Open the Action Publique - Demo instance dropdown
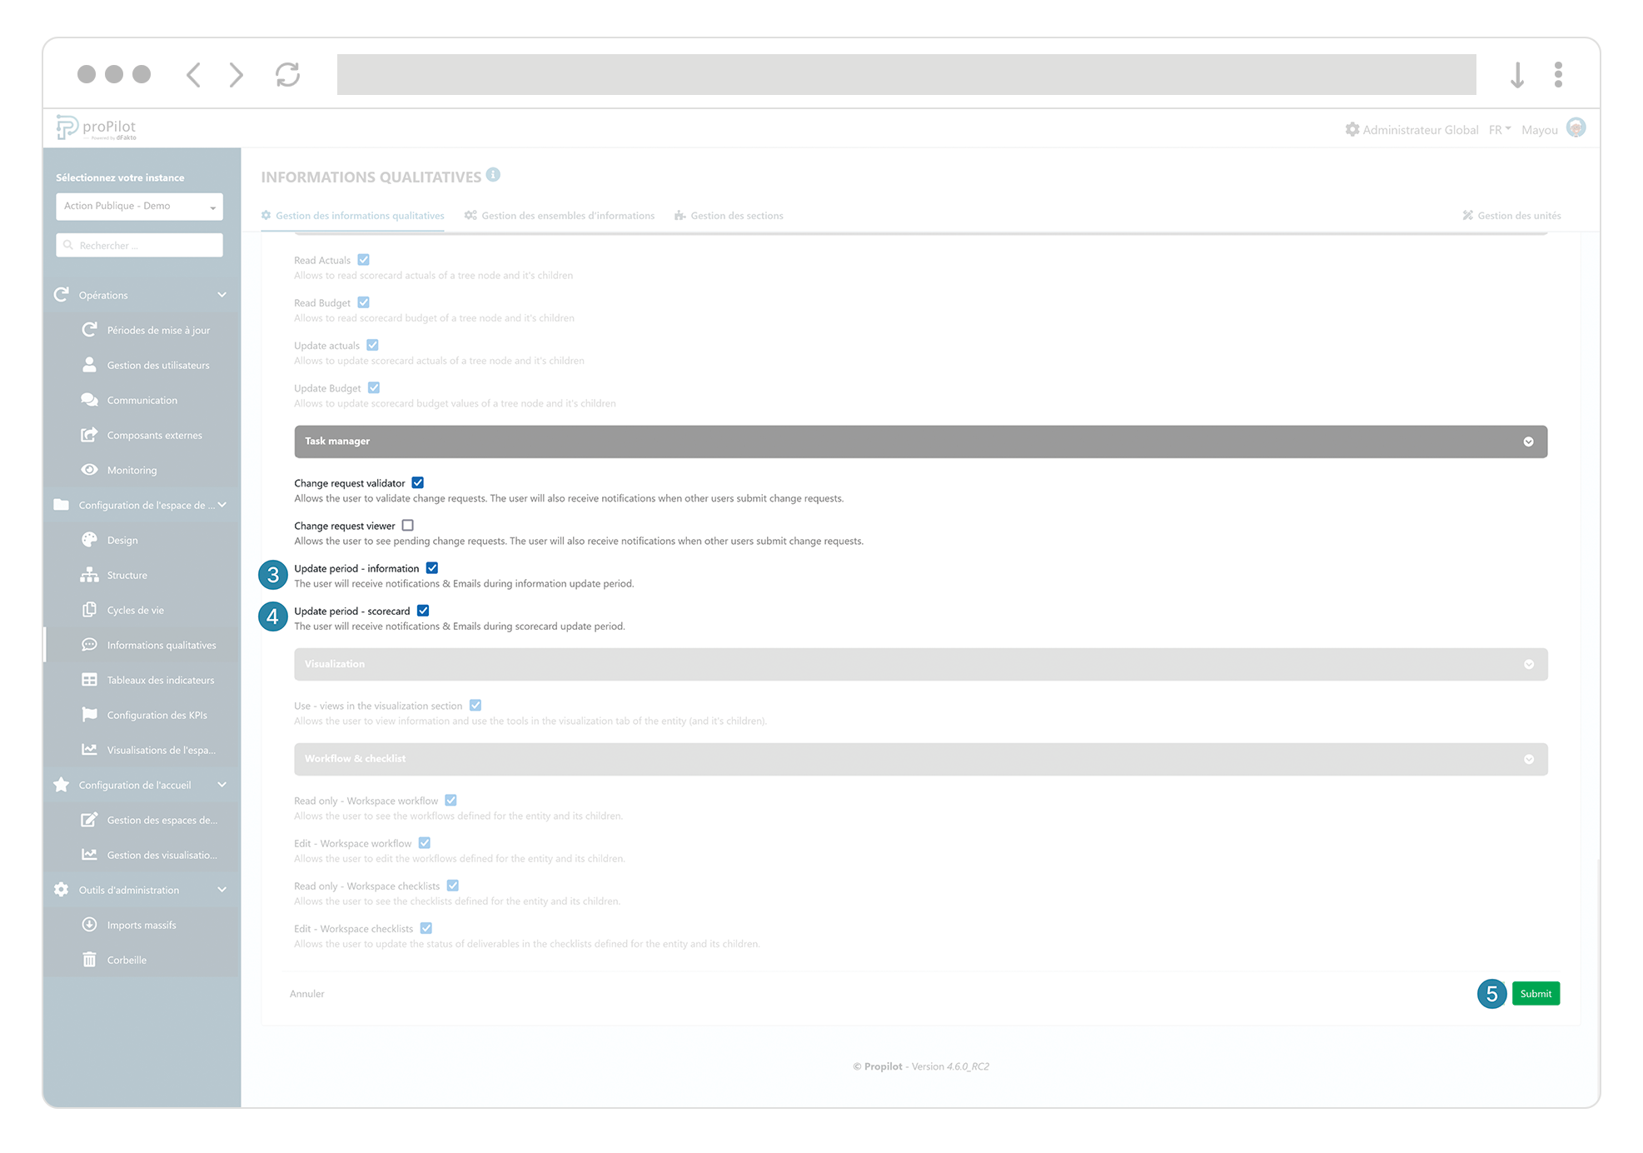This screenshot has height=1153, width=1643. pos(138,206)
